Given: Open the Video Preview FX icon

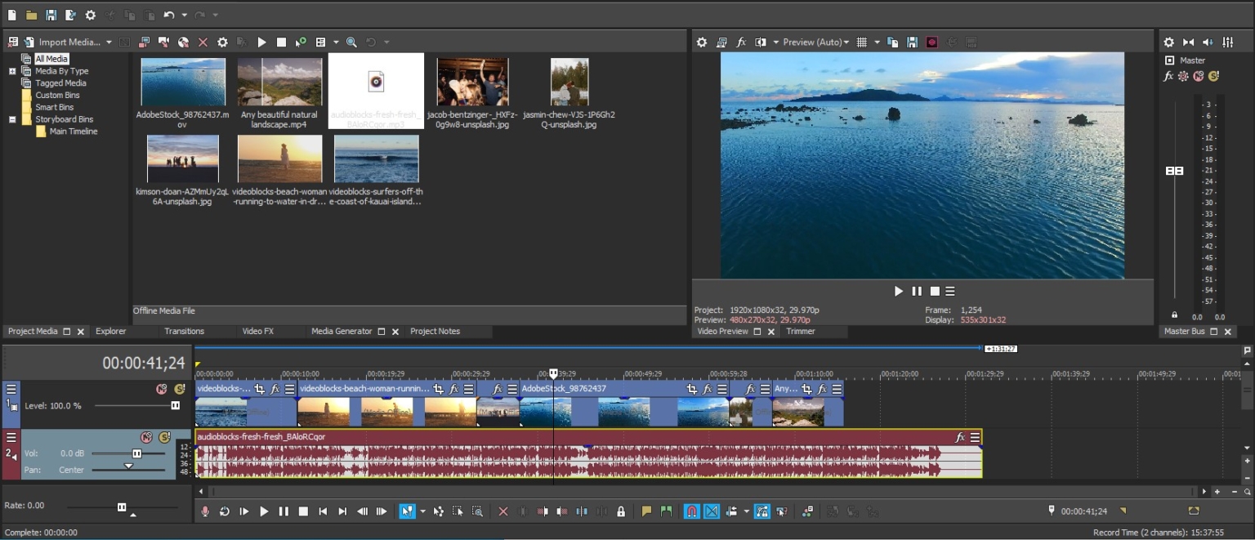Looking at the screenshot, I should pyautogui.click(x=741, y=42).
